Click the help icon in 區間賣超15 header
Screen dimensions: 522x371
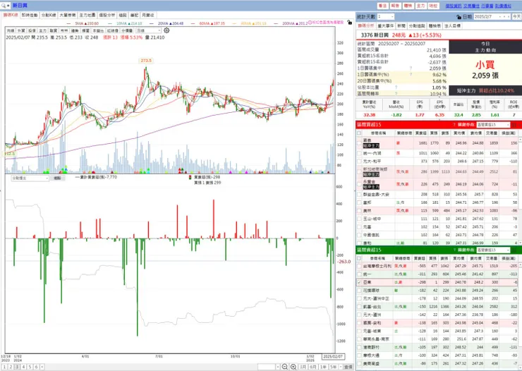(454, 250)
